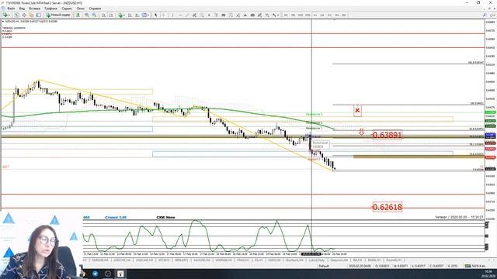Open the Вставка menu
Screen dimensions: 497x279
point(34,9)
